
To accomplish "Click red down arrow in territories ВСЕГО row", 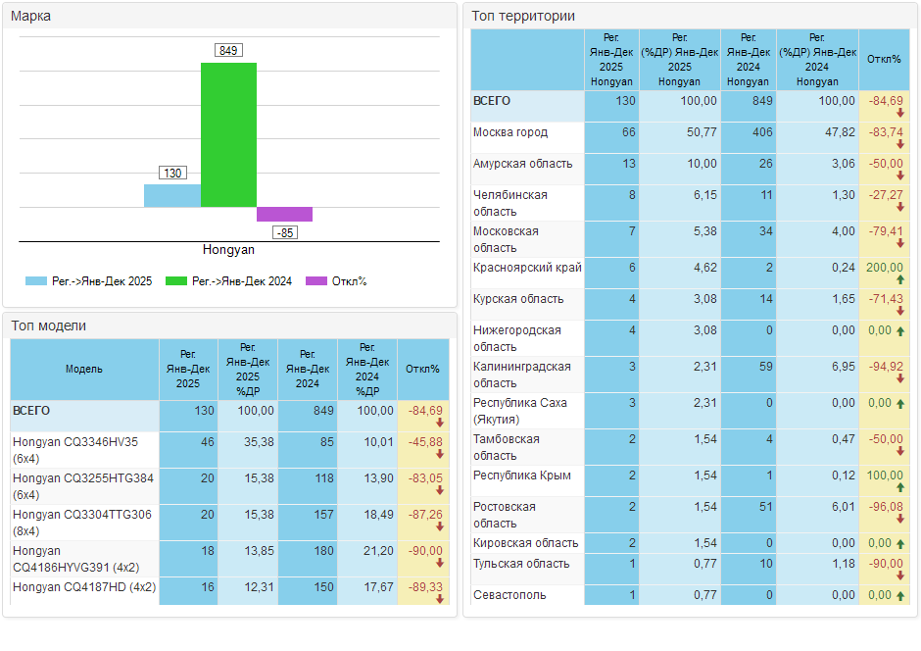I will (898, 115).
